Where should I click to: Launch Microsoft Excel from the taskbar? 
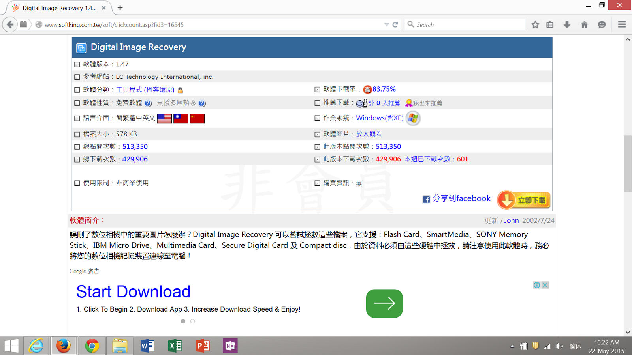pos(175,346)
